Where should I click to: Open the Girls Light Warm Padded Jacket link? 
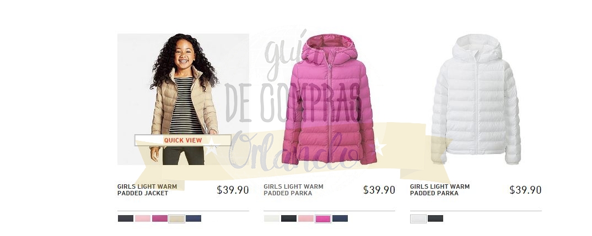(x=147, y=190)
